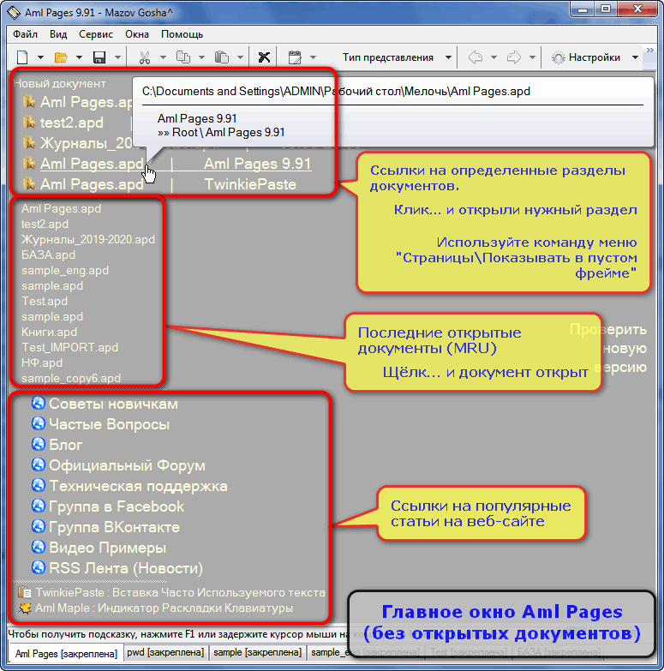Open the dropdown arrow beside Настройки
The image size is (664, 671).
(x=636, y=57)
